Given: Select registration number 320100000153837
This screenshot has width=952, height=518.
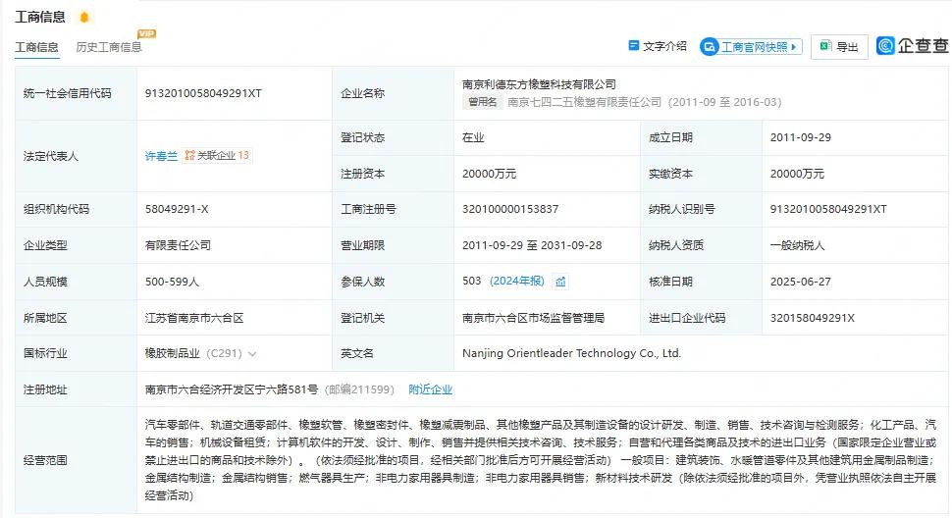Looking at the screenshot, I should (x=510, y=209).
